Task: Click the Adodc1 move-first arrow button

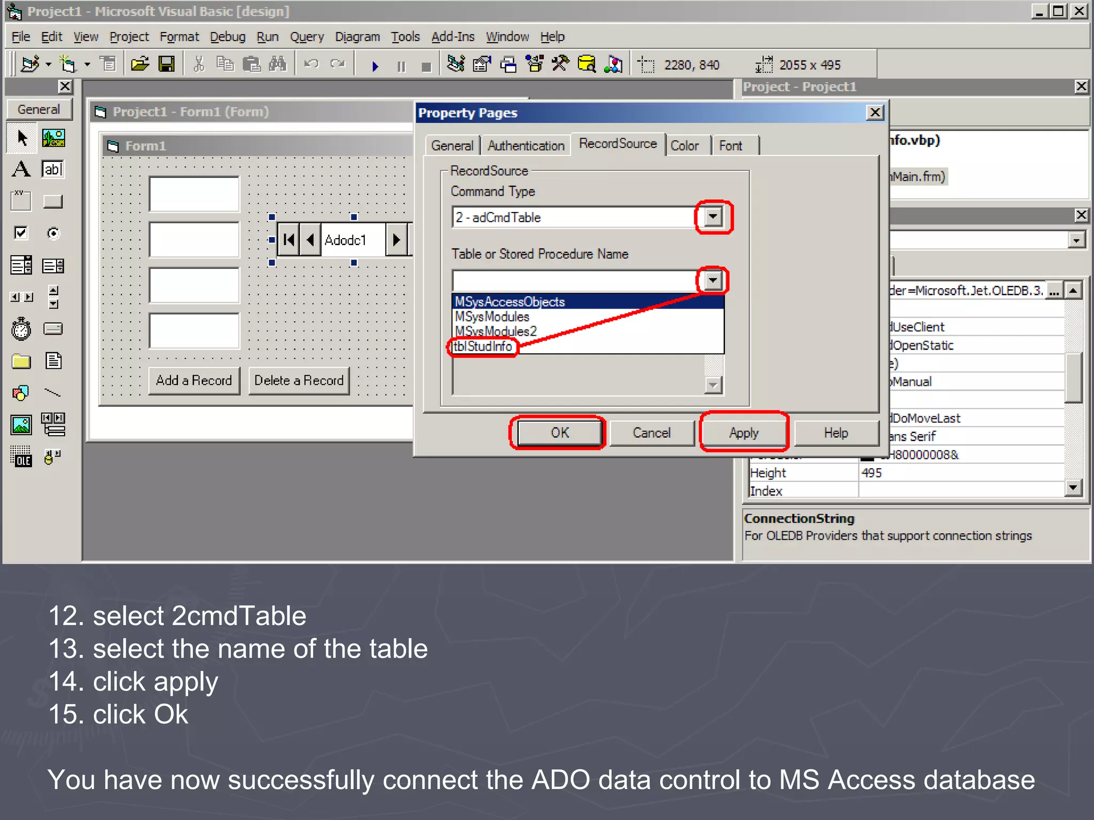Action: tap(289, 240)
